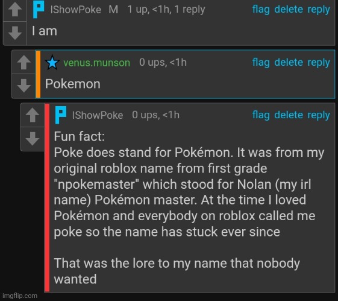Open IShowPoke profile from the top comment
The width and height of the screenshot is (338, 301).
[x=76, y=10]
